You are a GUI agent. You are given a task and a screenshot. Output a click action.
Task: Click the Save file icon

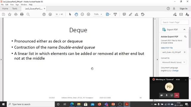4,14
